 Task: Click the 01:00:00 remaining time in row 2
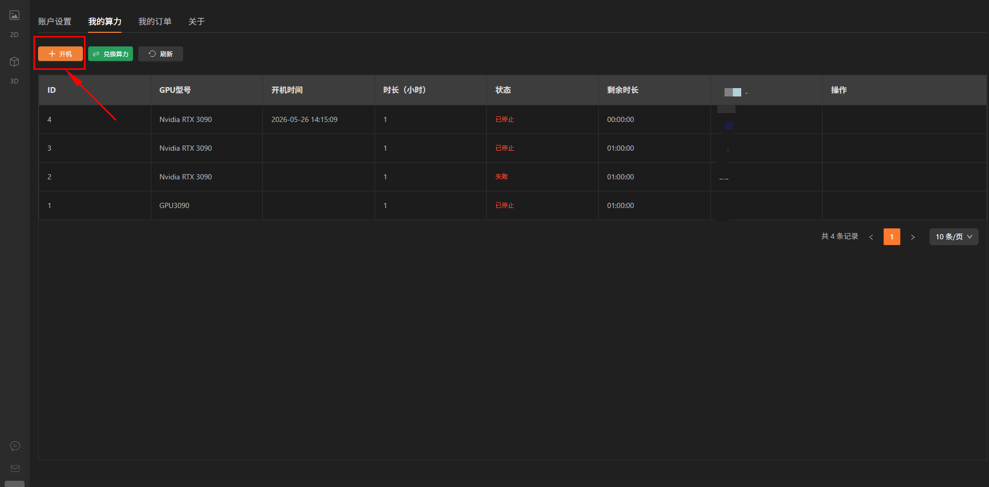point(620,177)
